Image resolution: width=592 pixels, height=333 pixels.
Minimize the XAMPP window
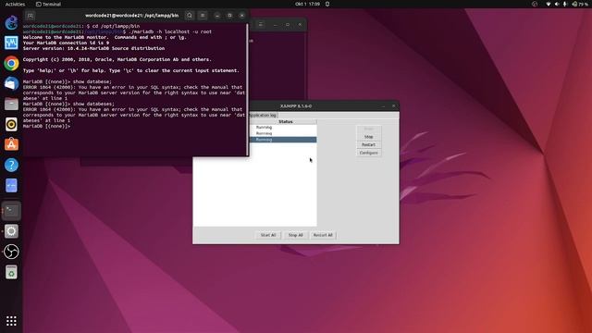coord(383,106)
